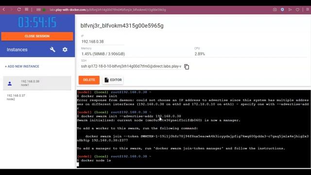Click the IP field showing 192.168.0.38
This screenshot has height=175, width=311.
coord(103,42)
